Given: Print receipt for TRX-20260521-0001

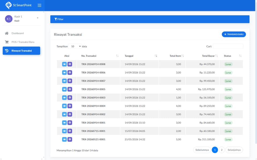Looking at the screenshot, I should click(70, 139).
